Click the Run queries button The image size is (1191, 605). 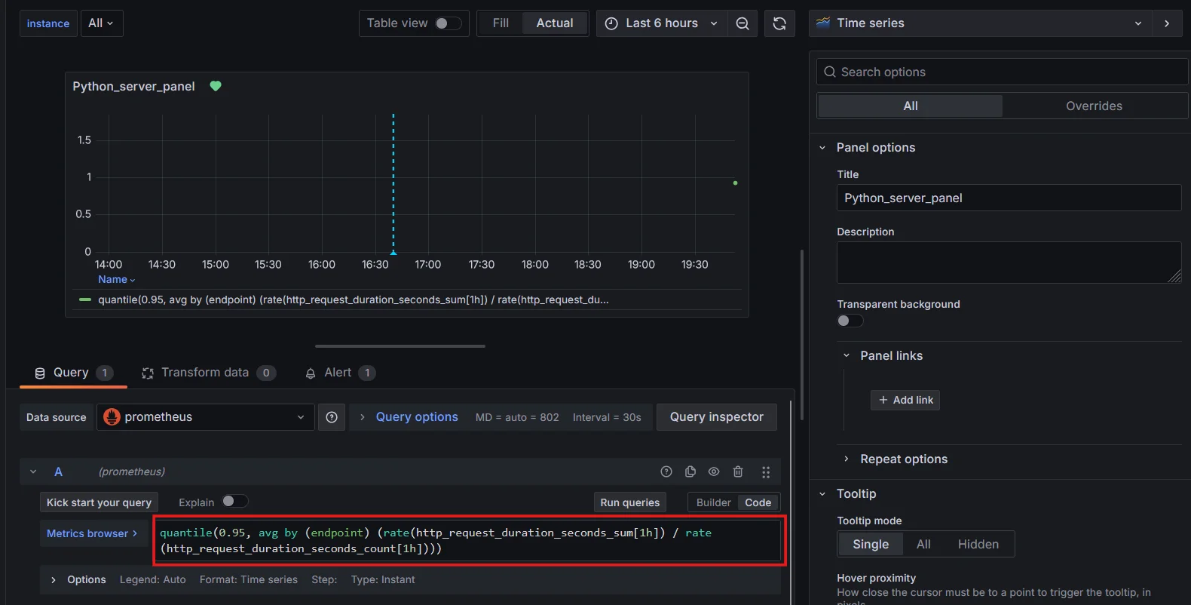click(630, 502)
